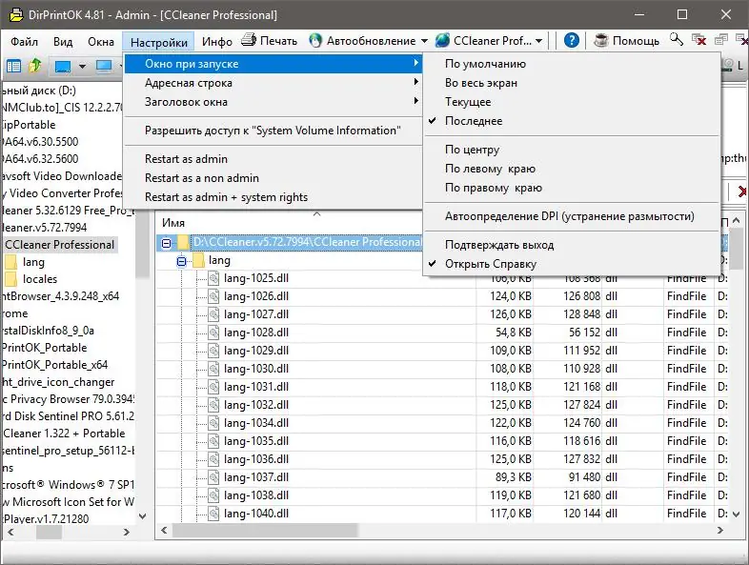Screen dimensions: 749x565
Task: Click the Помощь coffee cup button
Action: [x=627, y=41]
